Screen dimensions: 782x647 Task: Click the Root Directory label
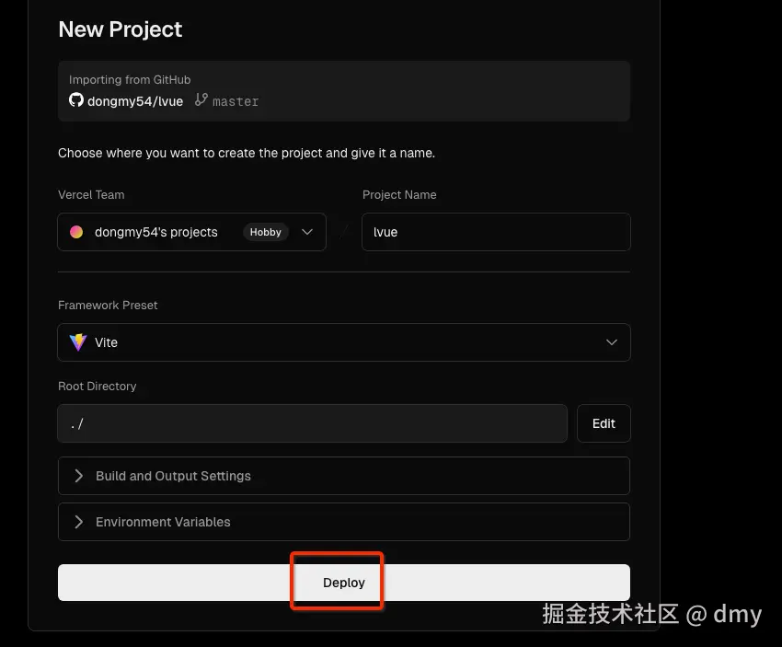click(x=98, y=387)
